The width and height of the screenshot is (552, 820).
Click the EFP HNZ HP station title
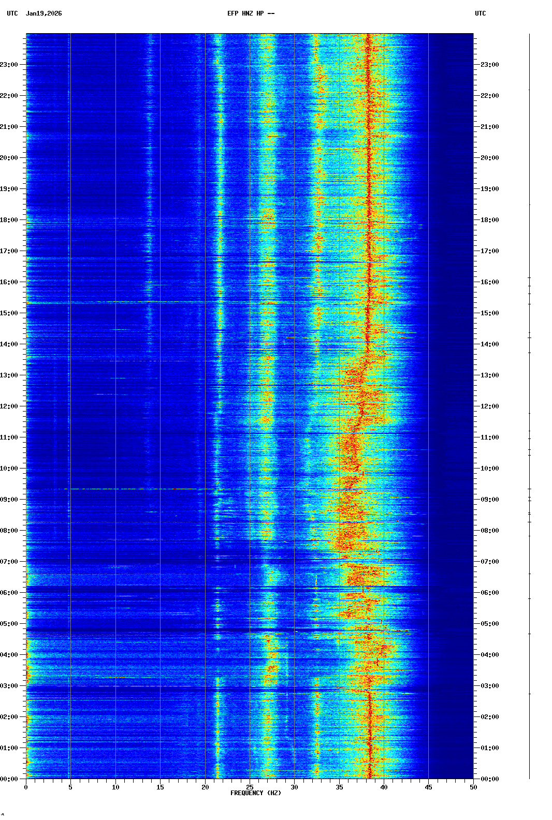[251, 13]
